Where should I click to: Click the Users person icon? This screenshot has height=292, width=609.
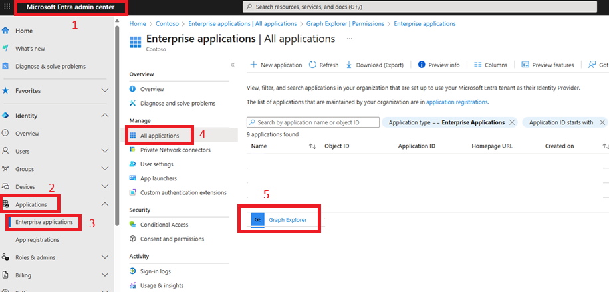[x=5, y=151]
